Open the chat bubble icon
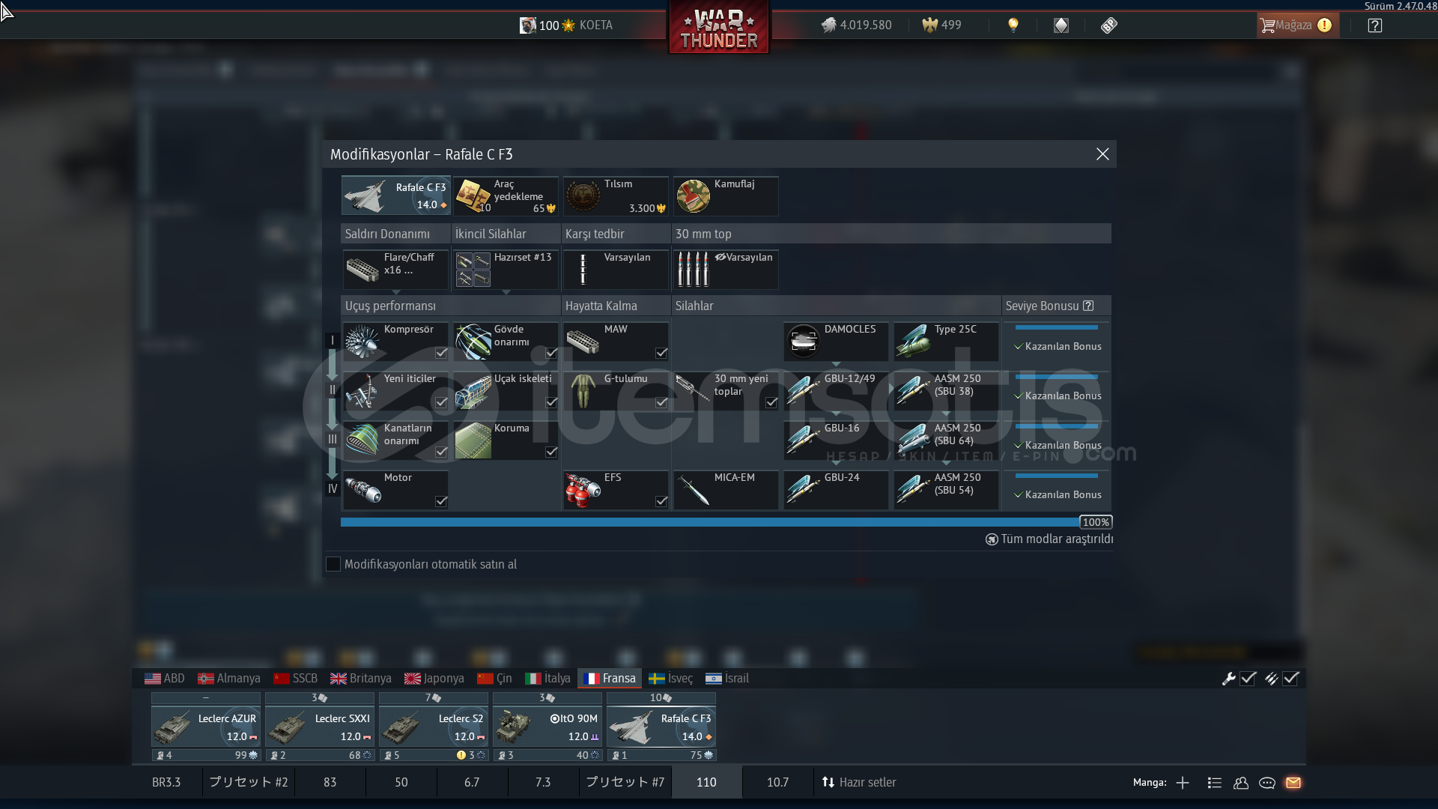Image resolution: width=1438 pixels, height=809 pixels. pos(1267,783)
